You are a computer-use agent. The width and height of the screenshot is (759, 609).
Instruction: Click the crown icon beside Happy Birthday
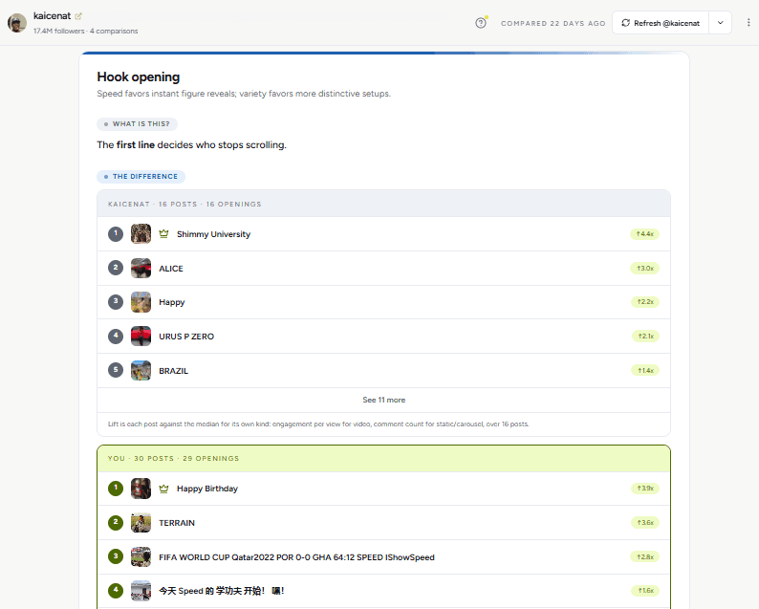[x=164, y=489]
